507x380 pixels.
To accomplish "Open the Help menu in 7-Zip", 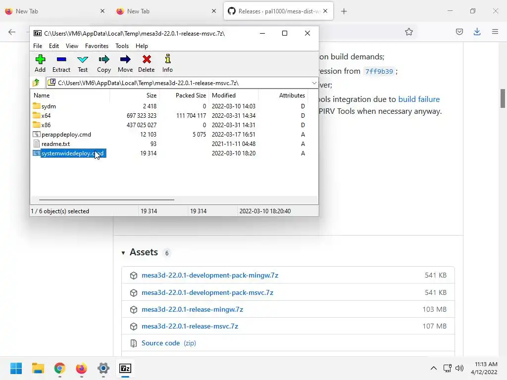I will [x=142, y=46].
